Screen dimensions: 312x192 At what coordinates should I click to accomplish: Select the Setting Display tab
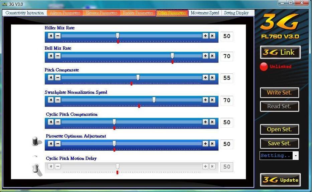(236, 13)
